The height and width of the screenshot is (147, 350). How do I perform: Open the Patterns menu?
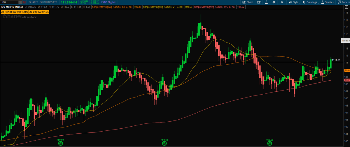click(343, 2)
